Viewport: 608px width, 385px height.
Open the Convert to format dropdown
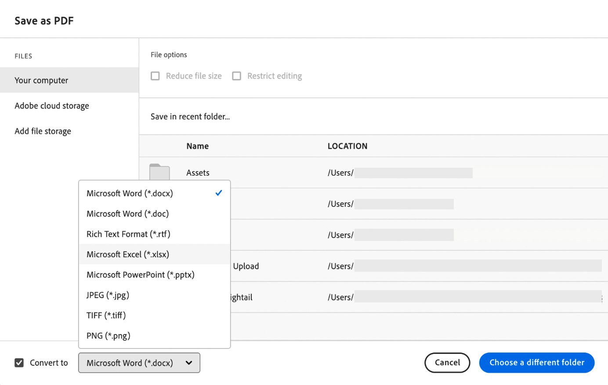pos(139,363)
